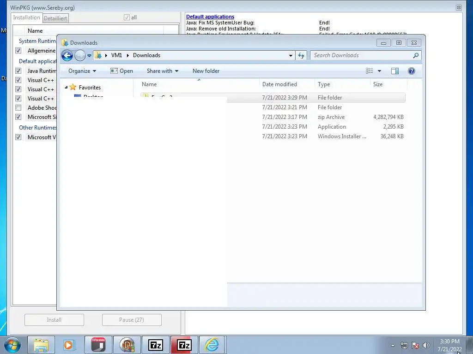Open the Organize menu
The image size is (473, 354).
[x=82, y=71]
